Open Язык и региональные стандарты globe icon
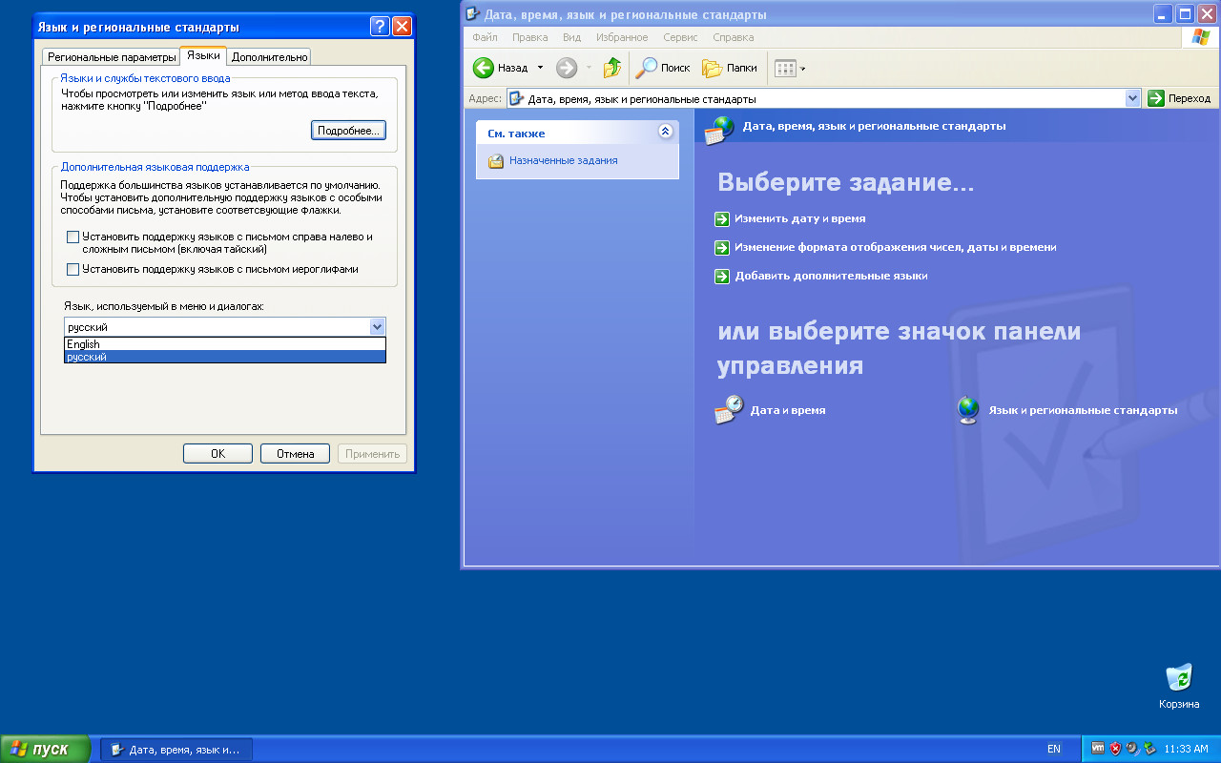Image resolution: width=1221 pixels, height=763 pixels. [x=968, y=410]
